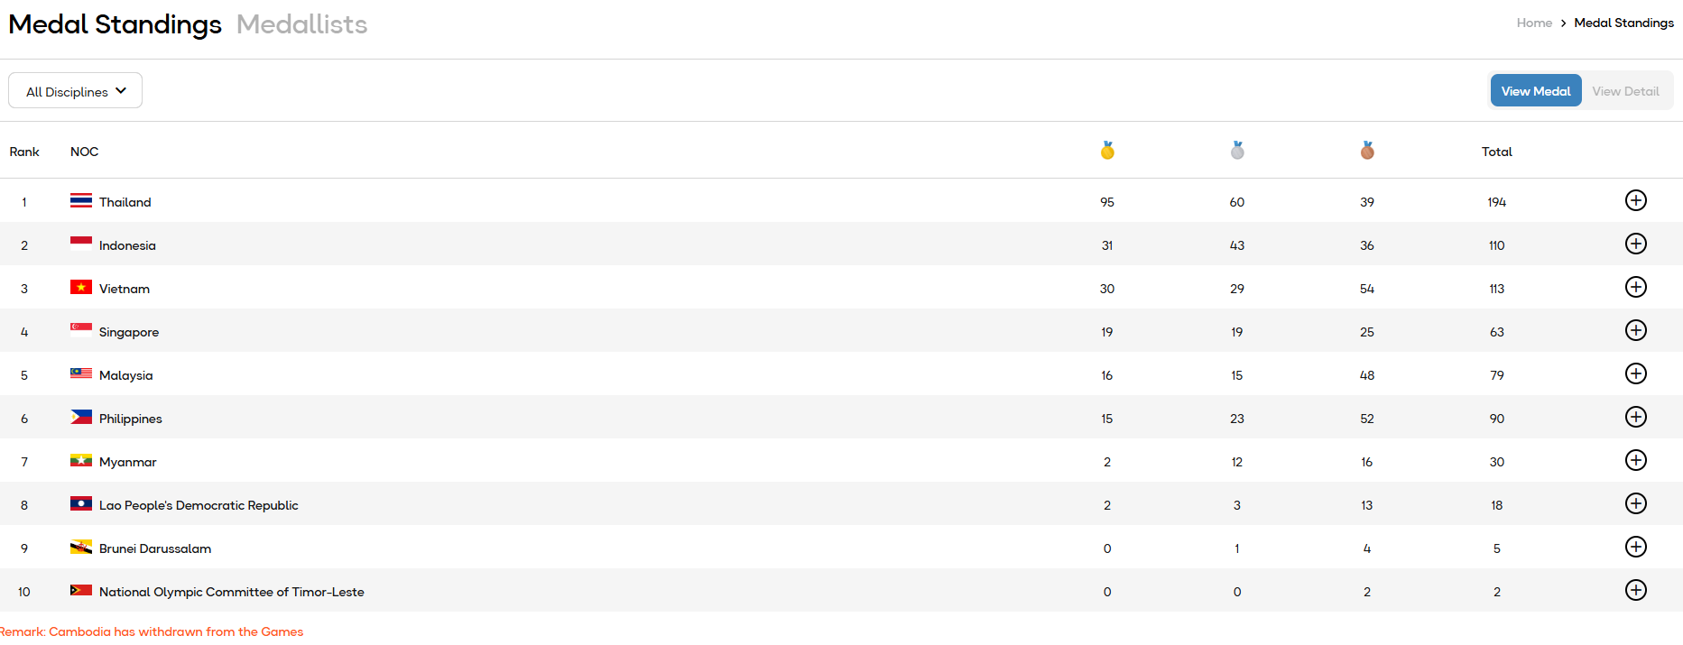Click the Vietnam flag icon
This screenshot has height=645, width=1683.
click(81, 288)
